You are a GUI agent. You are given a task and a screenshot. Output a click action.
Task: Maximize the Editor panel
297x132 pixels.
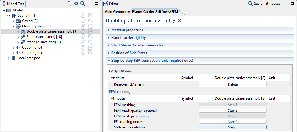click(x=292, y=3)
